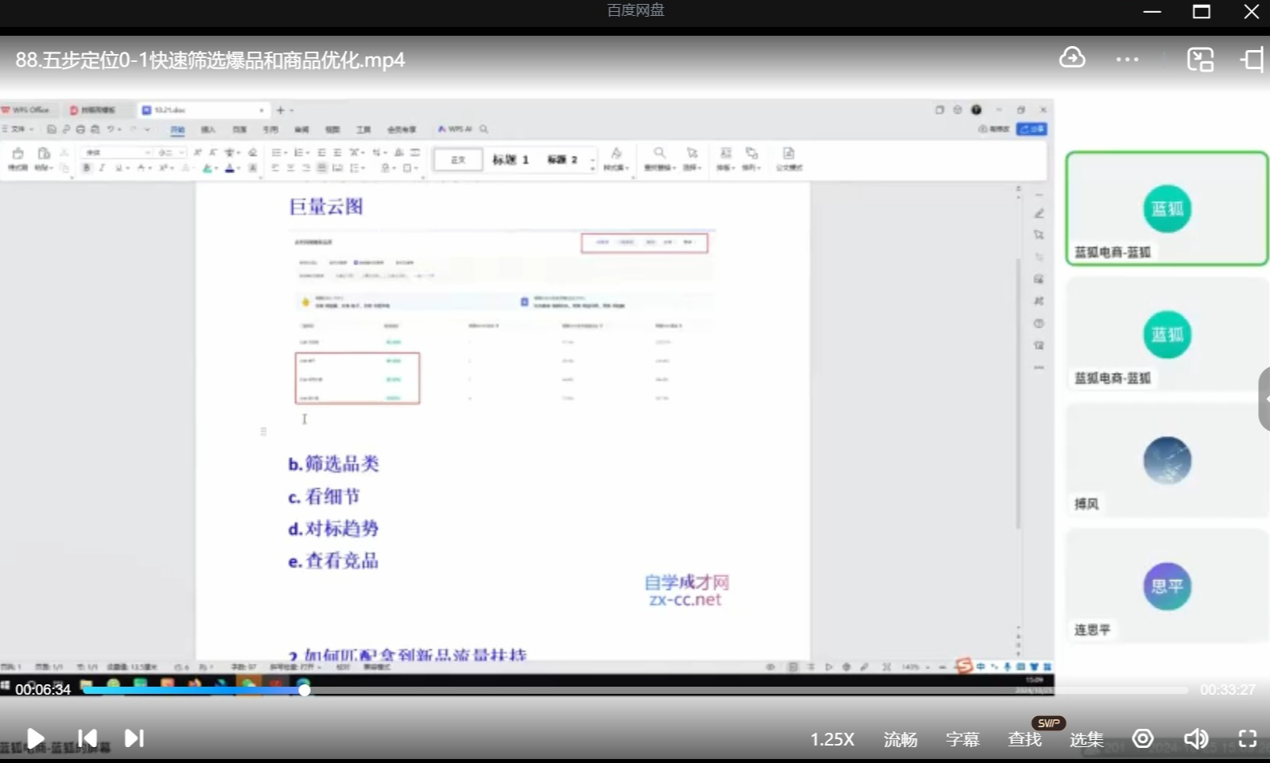Image resolution: width=1270 pixels, height=763 pixels.
Task: Click the Bold icon in WPS toolbar
Action: 87,168
